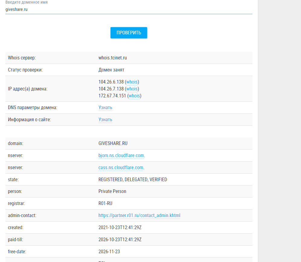
Task: Click the paid-till date 2026-10-23T12:41:29Z
Action: (x=120, y=240)
